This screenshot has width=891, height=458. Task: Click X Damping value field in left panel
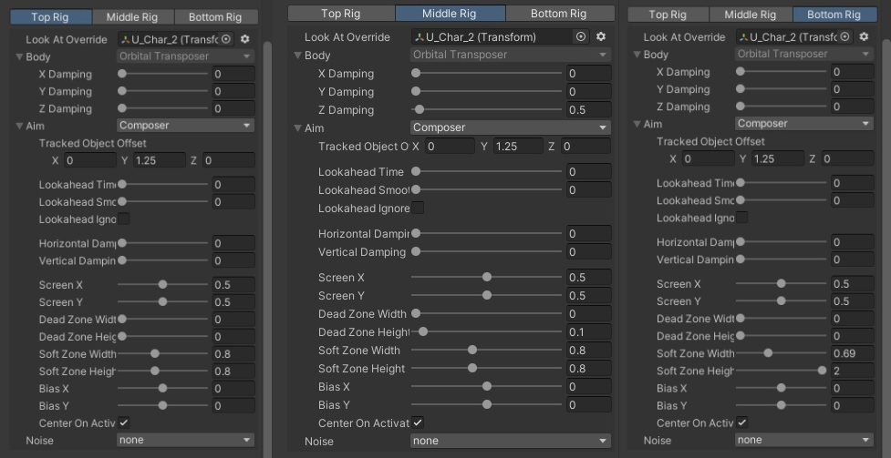tap(233, 74)
